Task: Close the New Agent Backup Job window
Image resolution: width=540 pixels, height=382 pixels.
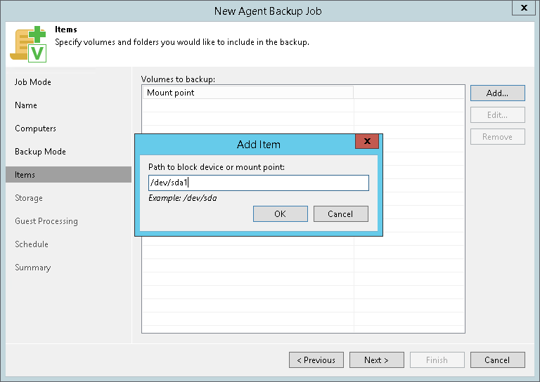Action: 523,8
